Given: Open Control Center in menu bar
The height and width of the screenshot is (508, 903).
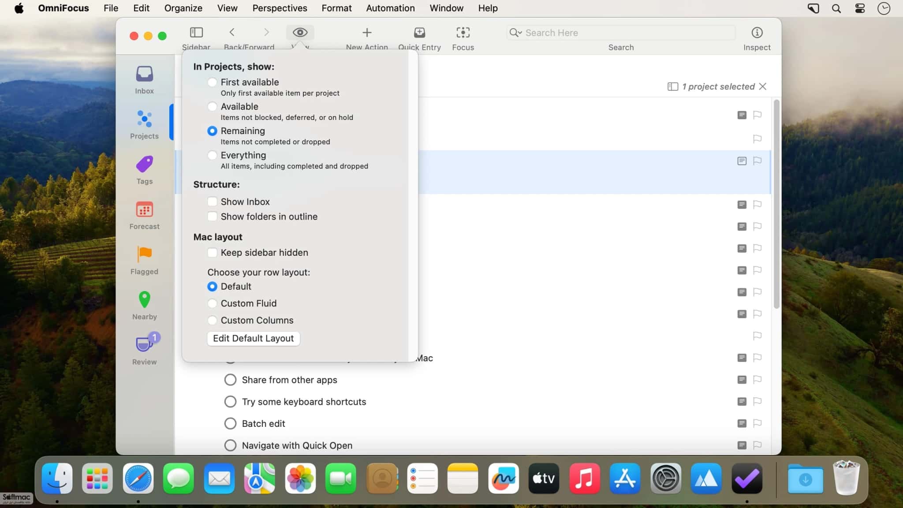Looking at the screenshot, I should click(860, 8).
